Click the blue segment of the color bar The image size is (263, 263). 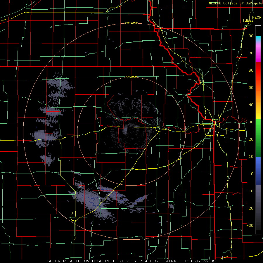(x=258, y=171)
